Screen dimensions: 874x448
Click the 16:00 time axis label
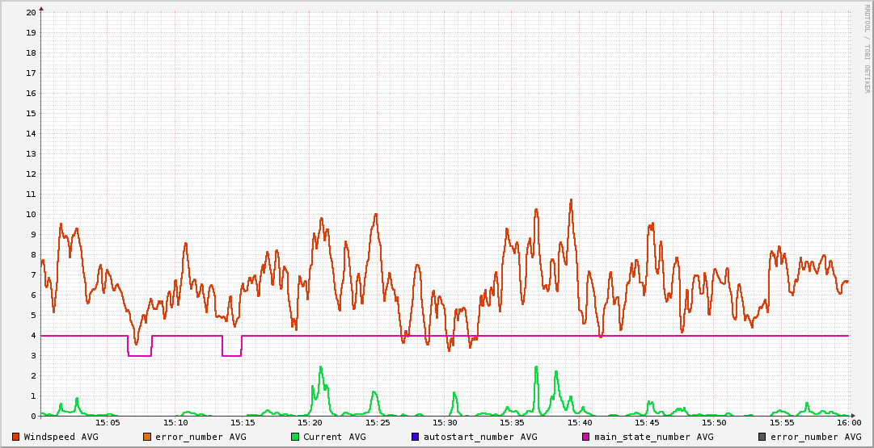coord(848,422)
